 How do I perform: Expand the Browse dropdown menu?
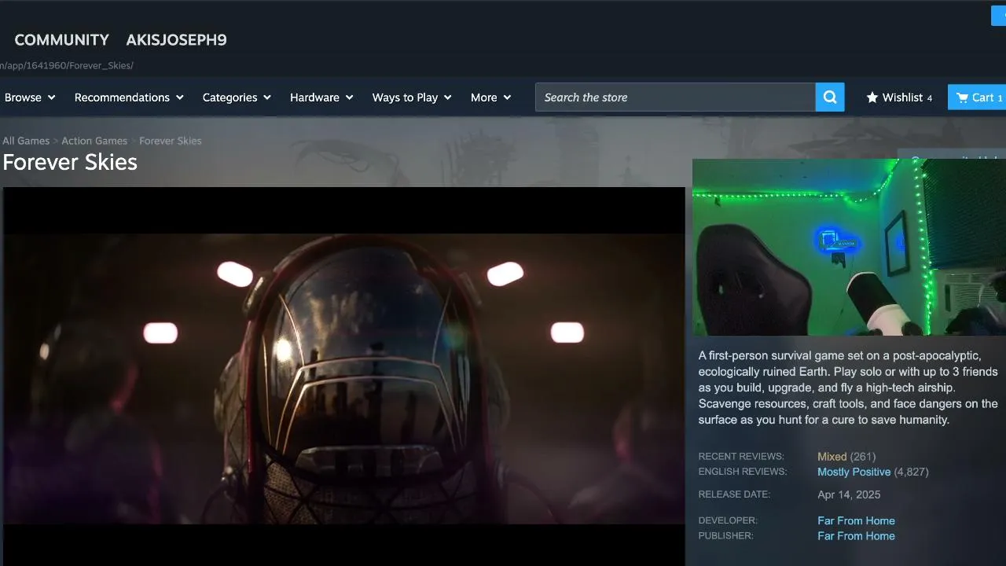tap(30, 97)
